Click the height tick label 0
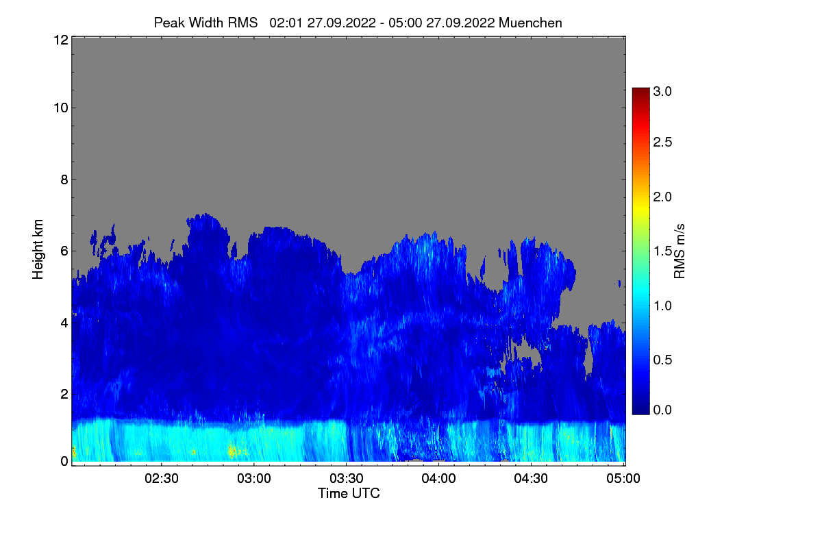This screenshot has height=548, width=822. [64, 461]
